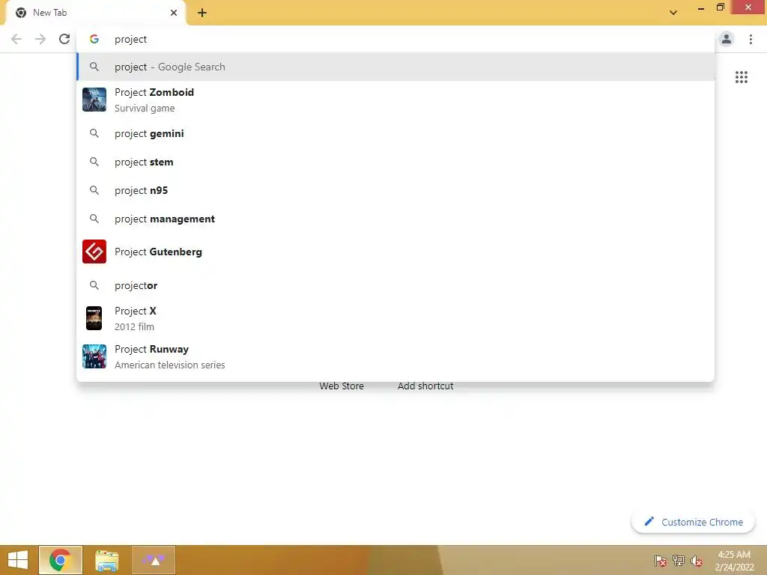Click the magnifier icon beside Google Search row
Viewport: 767px width, 575px height.
[94, 67]
